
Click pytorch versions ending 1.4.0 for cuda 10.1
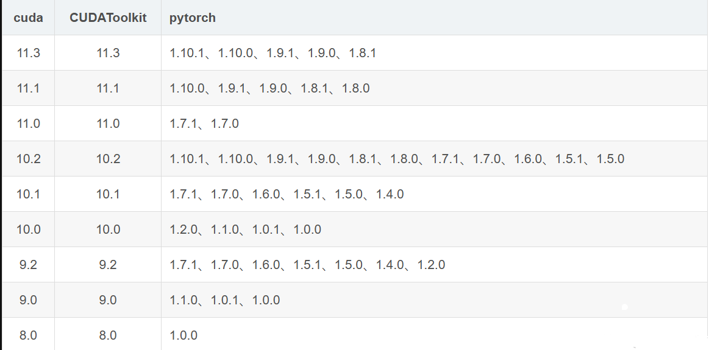(287, 194)
